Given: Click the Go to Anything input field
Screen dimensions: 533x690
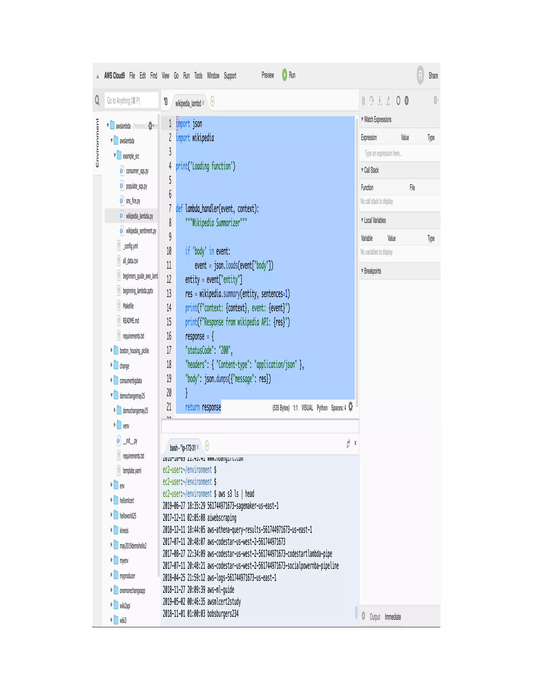Looking at the screenshot, I should tap(131, 101).
